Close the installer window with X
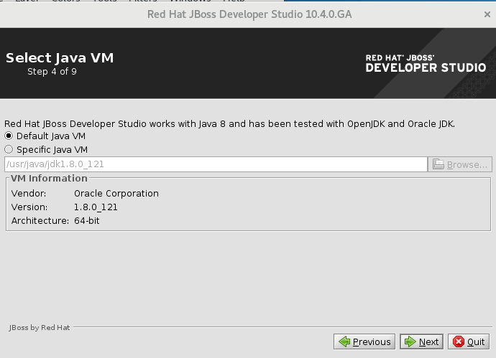 coord(487,14)
